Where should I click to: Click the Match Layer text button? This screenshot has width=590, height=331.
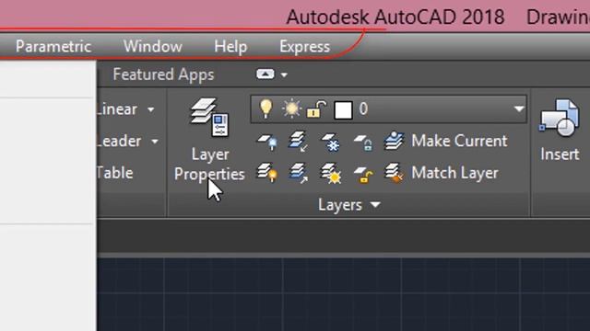point(454,173)
